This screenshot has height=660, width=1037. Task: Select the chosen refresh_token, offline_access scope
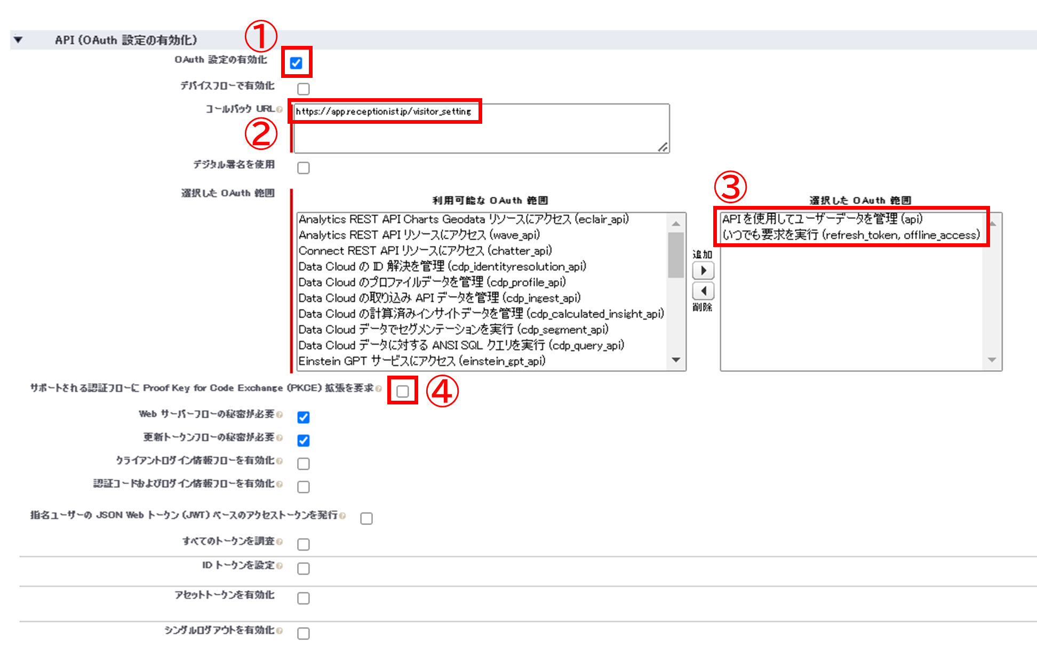[851, 235]
